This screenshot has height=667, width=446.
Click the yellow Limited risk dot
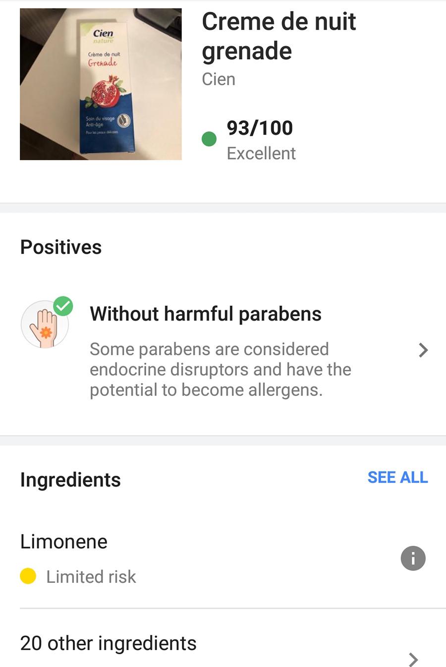point(28,576)
